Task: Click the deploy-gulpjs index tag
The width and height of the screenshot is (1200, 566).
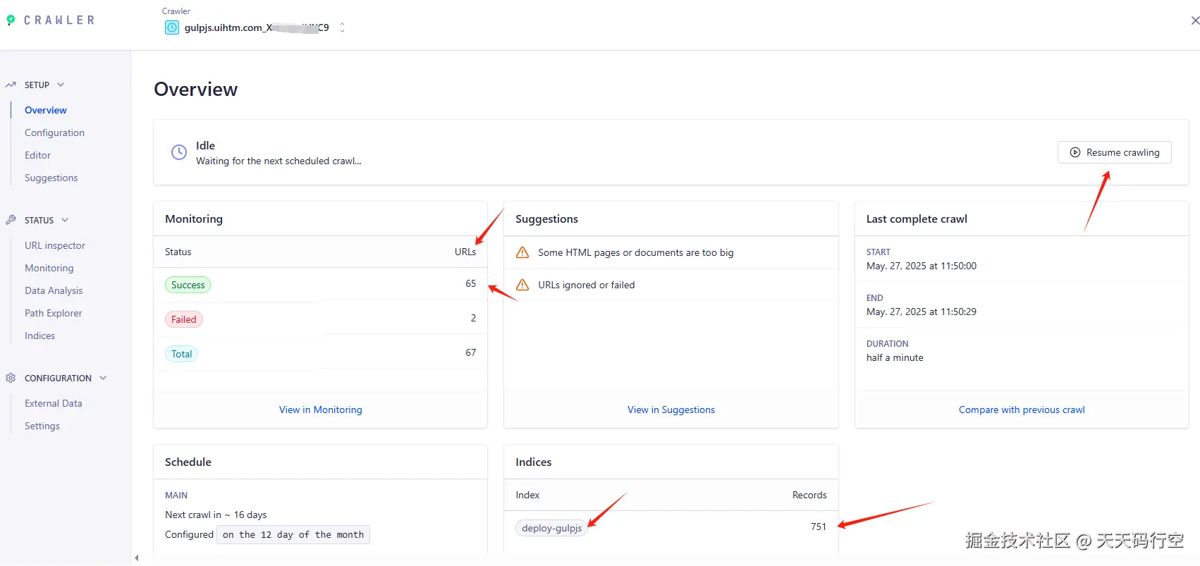Action: pos(552,528)
